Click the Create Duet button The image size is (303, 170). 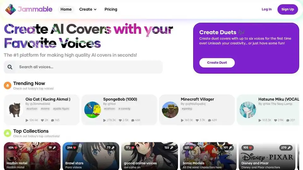[x=217, y=63]
